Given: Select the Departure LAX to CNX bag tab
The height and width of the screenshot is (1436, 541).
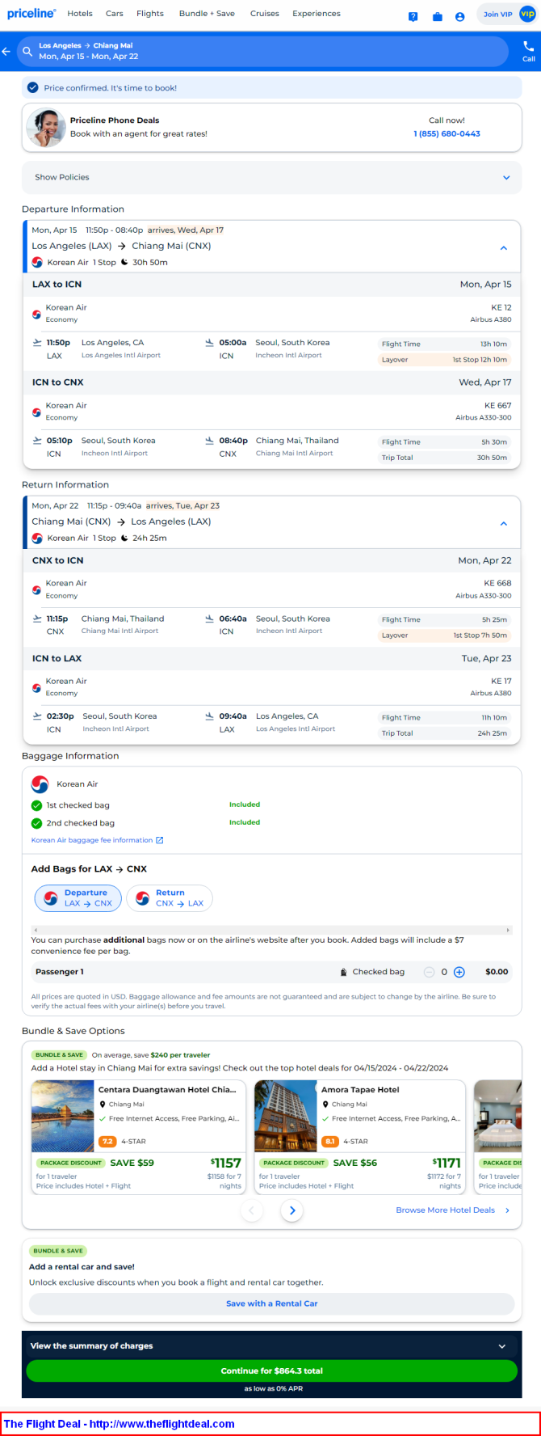Looking at the screenshot, I should pyautogui.click(x=78, y=897).
